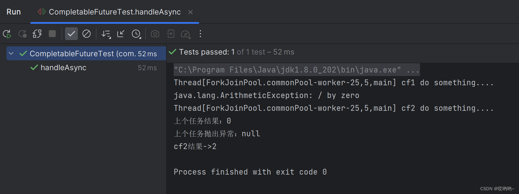
Task: Open the Sort tests dropdown
Action: point(106,34)
